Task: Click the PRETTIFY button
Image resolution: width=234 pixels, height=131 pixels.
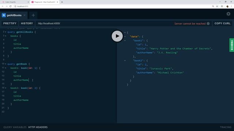Action: (x=10, y=23)
